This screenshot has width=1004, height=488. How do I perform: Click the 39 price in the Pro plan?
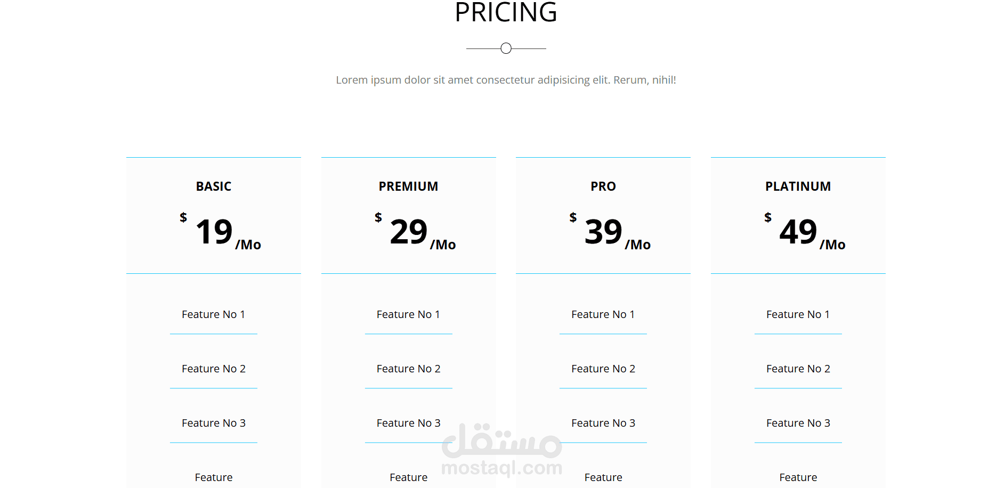point(603,232)
